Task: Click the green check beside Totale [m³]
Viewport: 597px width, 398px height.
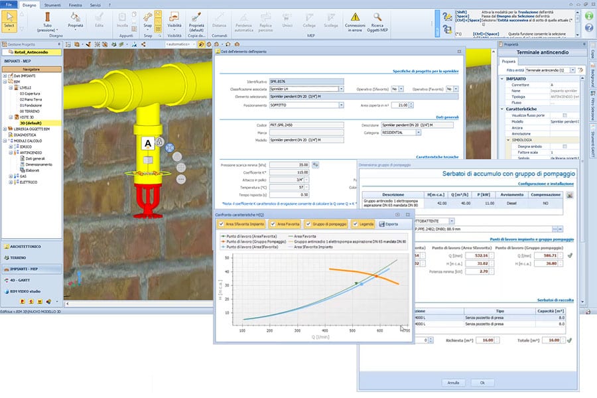Action: click(x=569, y=340)
